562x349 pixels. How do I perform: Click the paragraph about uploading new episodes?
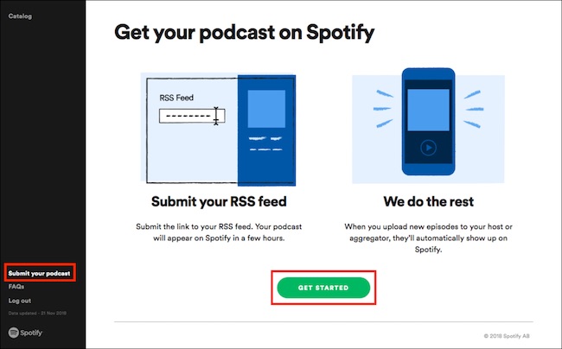[427, 237]
